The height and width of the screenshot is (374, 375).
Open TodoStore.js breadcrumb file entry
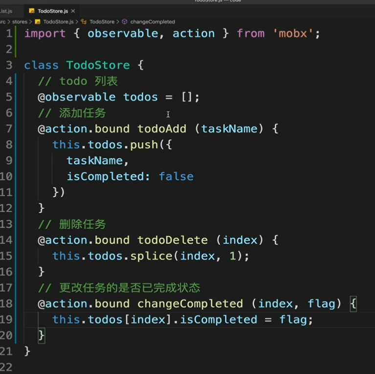(x=58, y=22)
